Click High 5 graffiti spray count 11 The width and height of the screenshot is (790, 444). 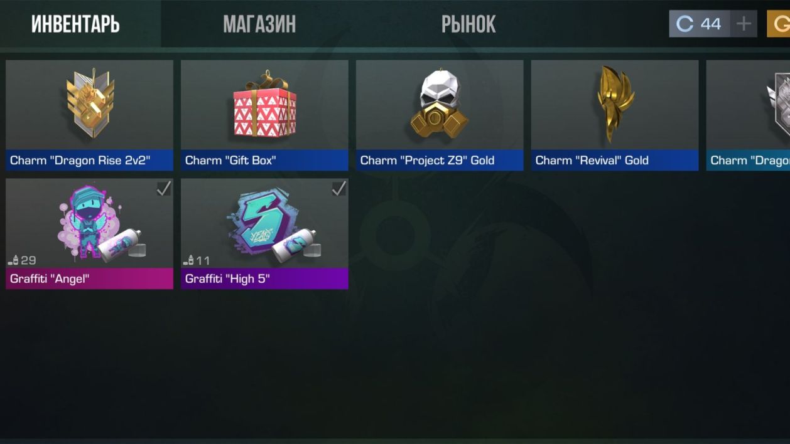(x=197, y=260)
